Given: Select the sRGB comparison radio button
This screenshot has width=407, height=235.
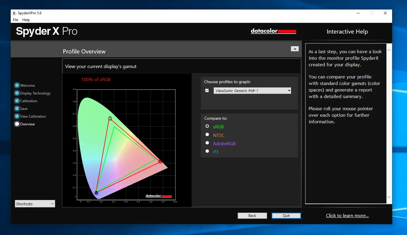Looking at the screenshot, I should [207, 126].
